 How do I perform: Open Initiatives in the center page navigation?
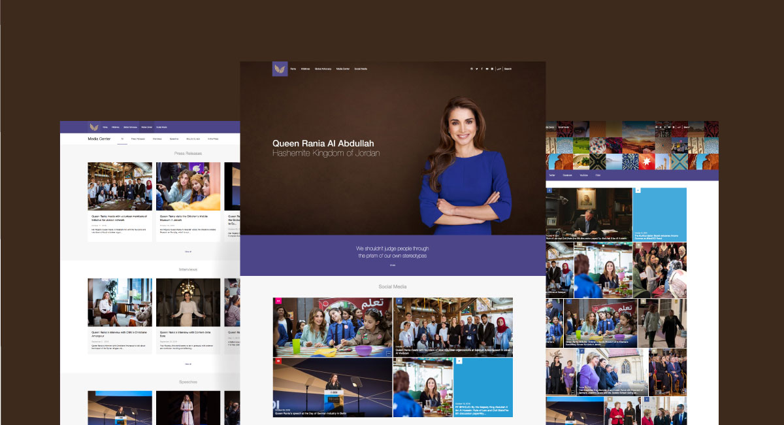click(305, 69)
